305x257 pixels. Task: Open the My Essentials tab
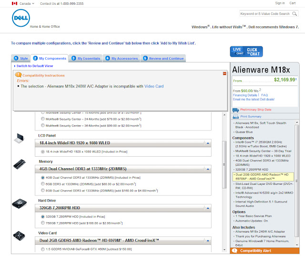click(x=86, y=58)
